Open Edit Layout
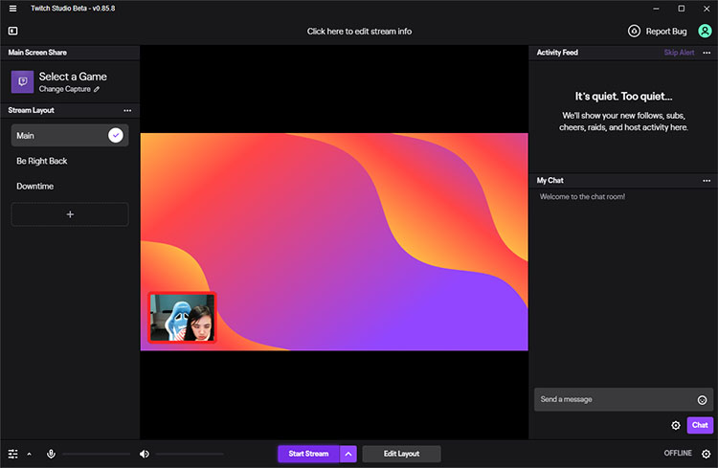The height and width of the screenshot is (468, 718). click(x=401, y=454)
